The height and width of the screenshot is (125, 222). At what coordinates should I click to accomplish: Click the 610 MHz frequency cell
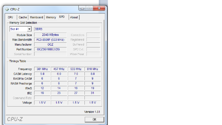pyautogui.click(x=92, y=69)
